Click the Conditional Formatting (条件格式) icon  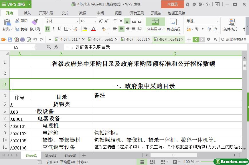tap(232, 22)
